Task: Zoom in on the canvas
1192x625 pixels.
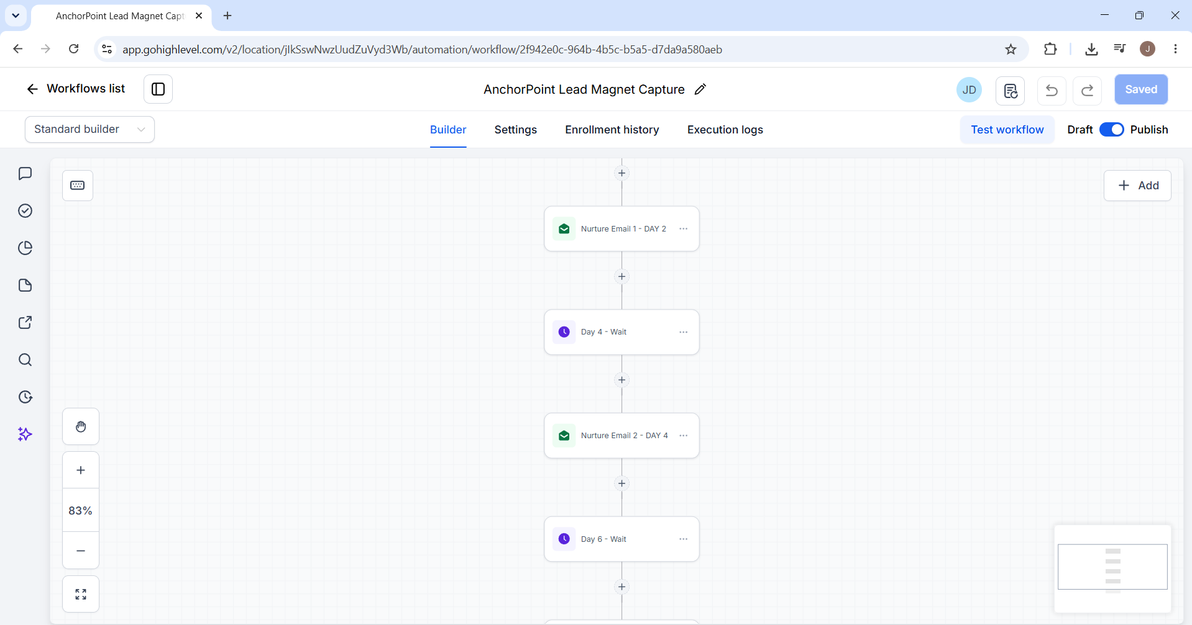Action: click(81, 470)
